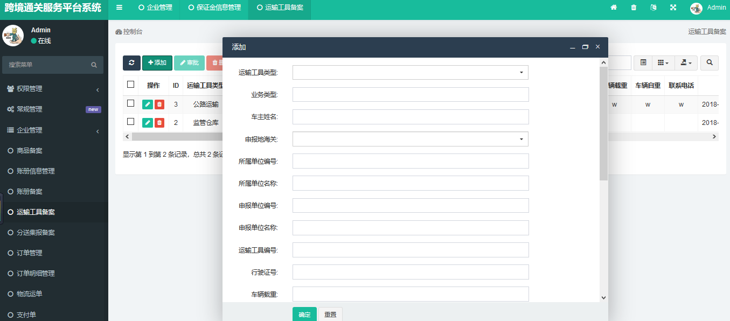The height and width of the screenshot is (321, 730).
Task: Click the hamburger menu icon to collapse sidebar
Action: 119,8
